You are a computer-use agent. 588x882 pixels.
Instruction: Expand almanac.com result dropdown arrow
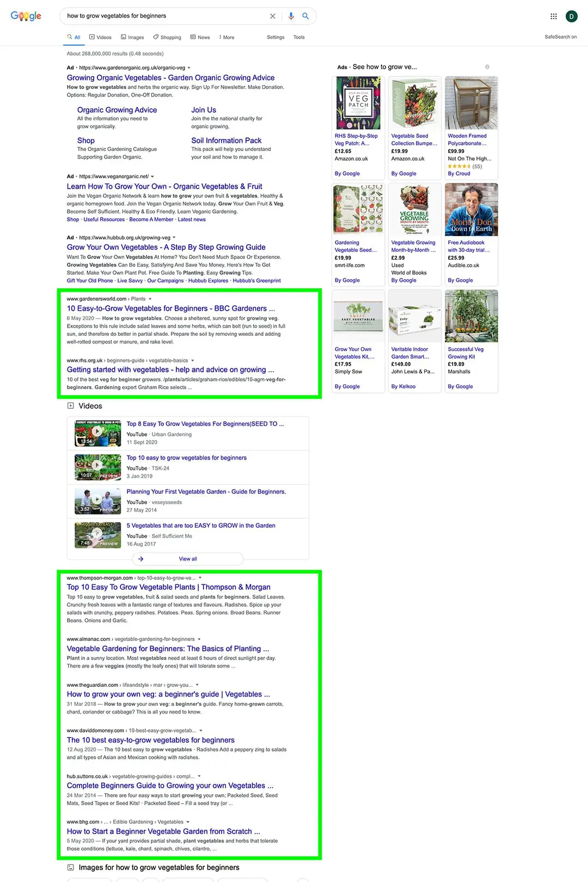(x=199, y=639)
